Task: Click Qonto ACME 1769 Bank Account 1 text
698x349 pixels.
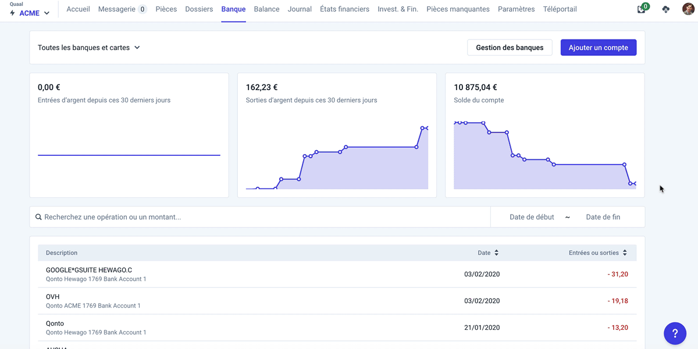Action: (93, 305)
